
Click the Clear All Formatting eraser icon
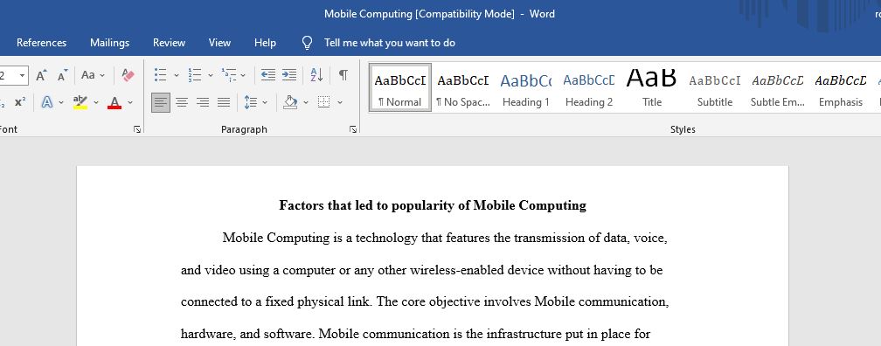(128, 75)
